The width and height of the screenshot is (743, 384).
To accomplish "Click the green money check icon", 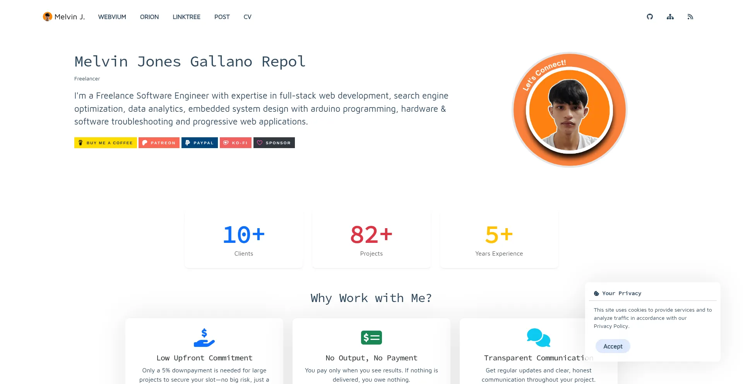I will pos(371,338).
